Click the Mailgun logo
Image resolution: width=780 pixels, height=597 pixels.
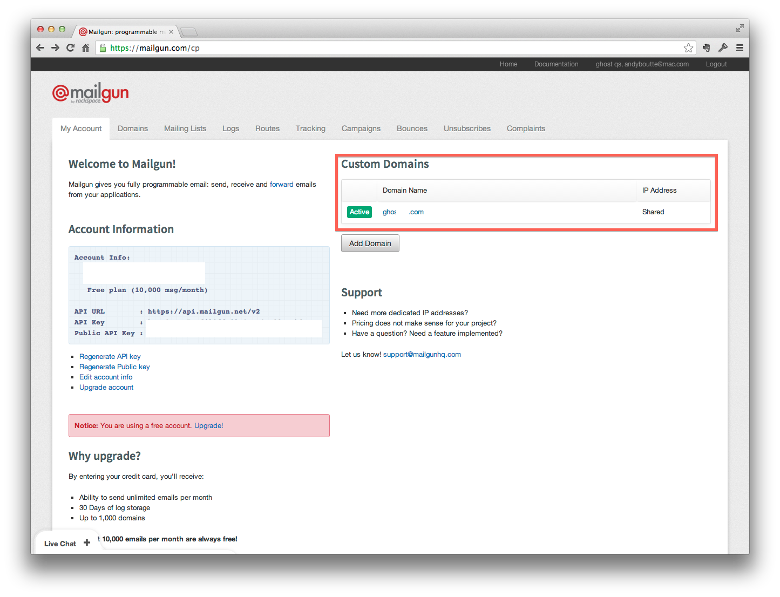90,93
